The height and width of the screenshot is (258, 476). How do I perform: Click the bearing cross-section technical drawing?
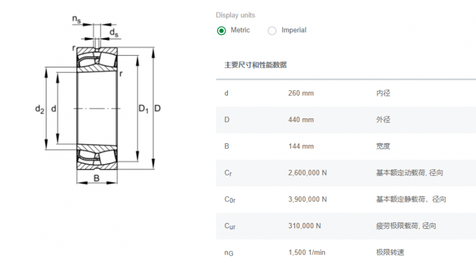point(98,100)
